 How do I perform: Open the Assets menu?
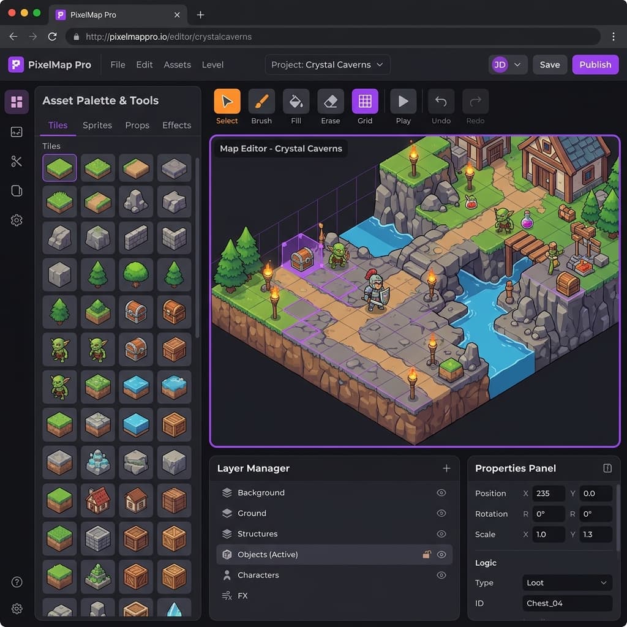tap(177, 65)
